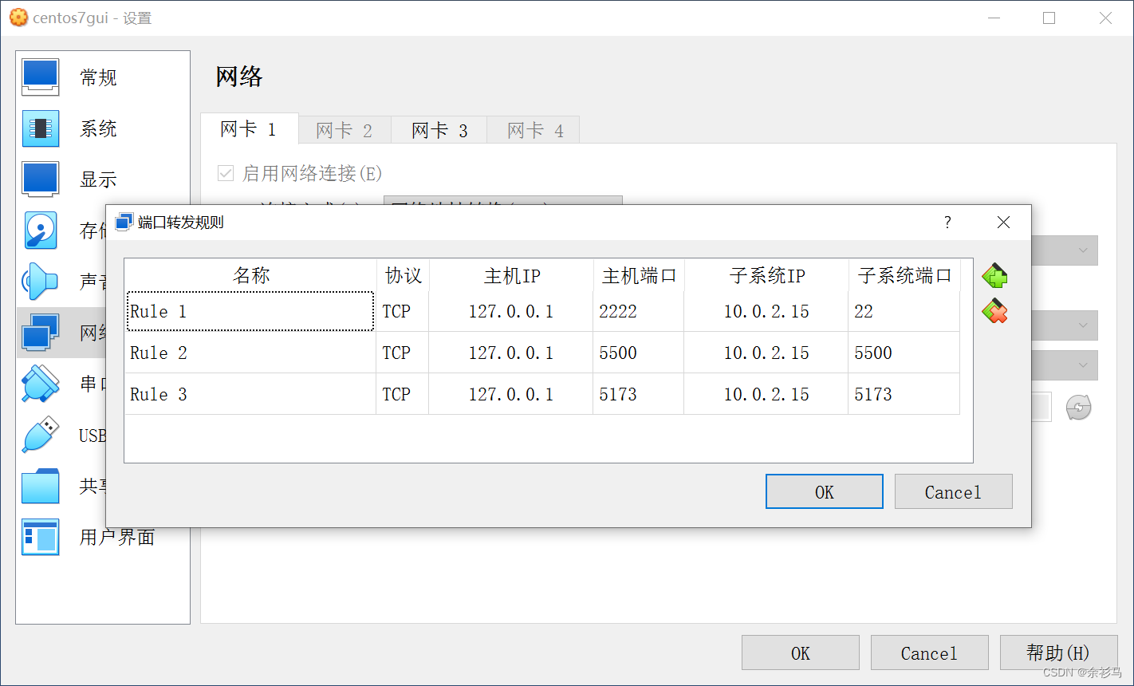Select the Rule 2 name cell

250,353
